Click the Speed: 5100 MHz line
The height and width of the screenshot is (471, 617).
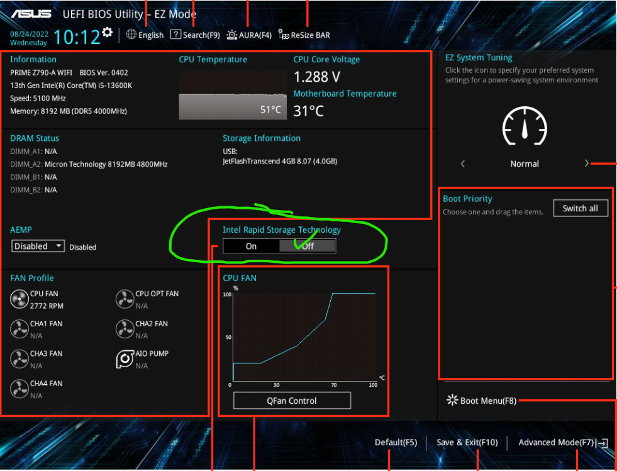click(38, 98)
